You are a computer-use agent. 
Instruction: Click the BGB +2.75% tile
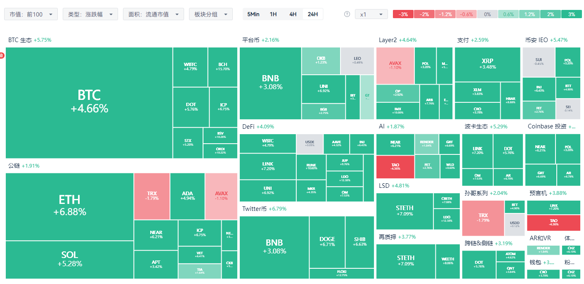pos(324,111)
